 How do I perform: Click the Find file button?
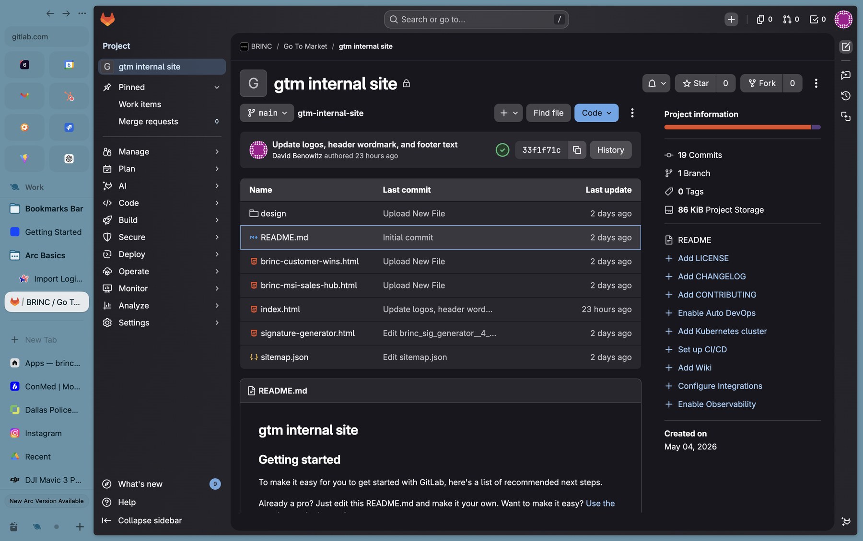pos(548,113)
